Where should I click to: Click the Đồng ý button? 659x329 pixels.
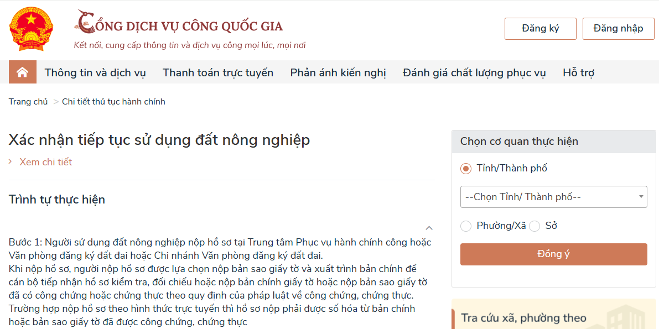(x=553, y=254)
